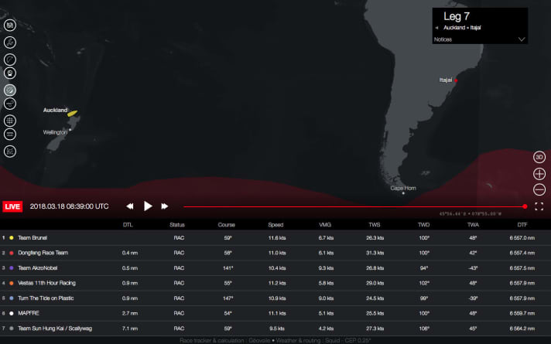Viewport: 551px width, 344px height.
Task: Click AkzoNobel course value 141°
Action: pyautogui.click(x=228, y=267)
